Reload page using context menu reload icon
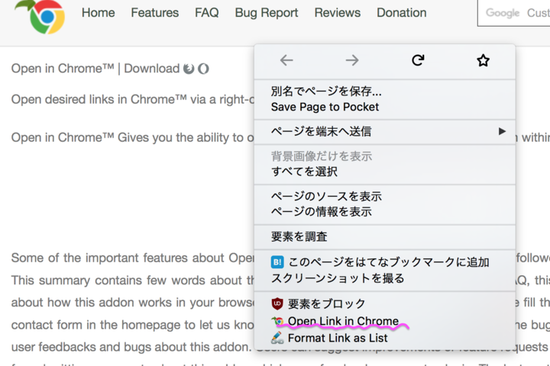Screen dimensions: 550x366 point(418,60)
